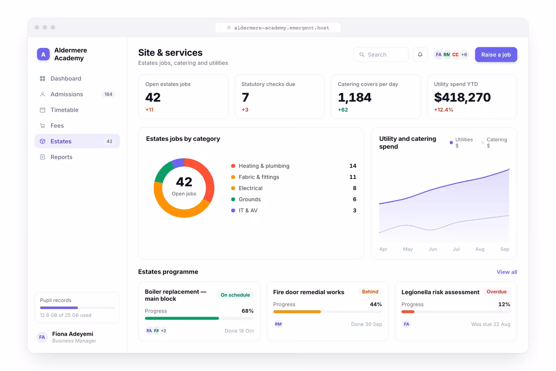Screen dimensions: 556x371
Task: Click the 'Done 30 Sep' date
Action: tap(366, 325)
